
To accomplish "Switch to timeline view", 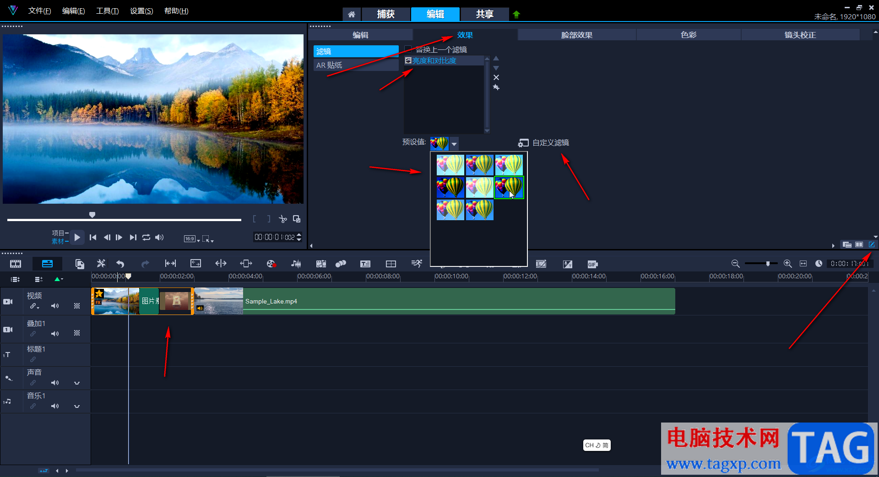I will click(x=47, y=264).
